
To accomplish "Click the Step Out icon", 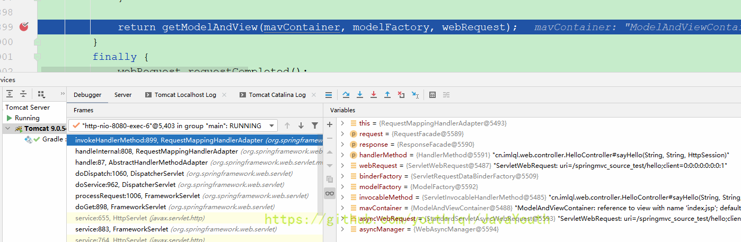I will (387, 95).
